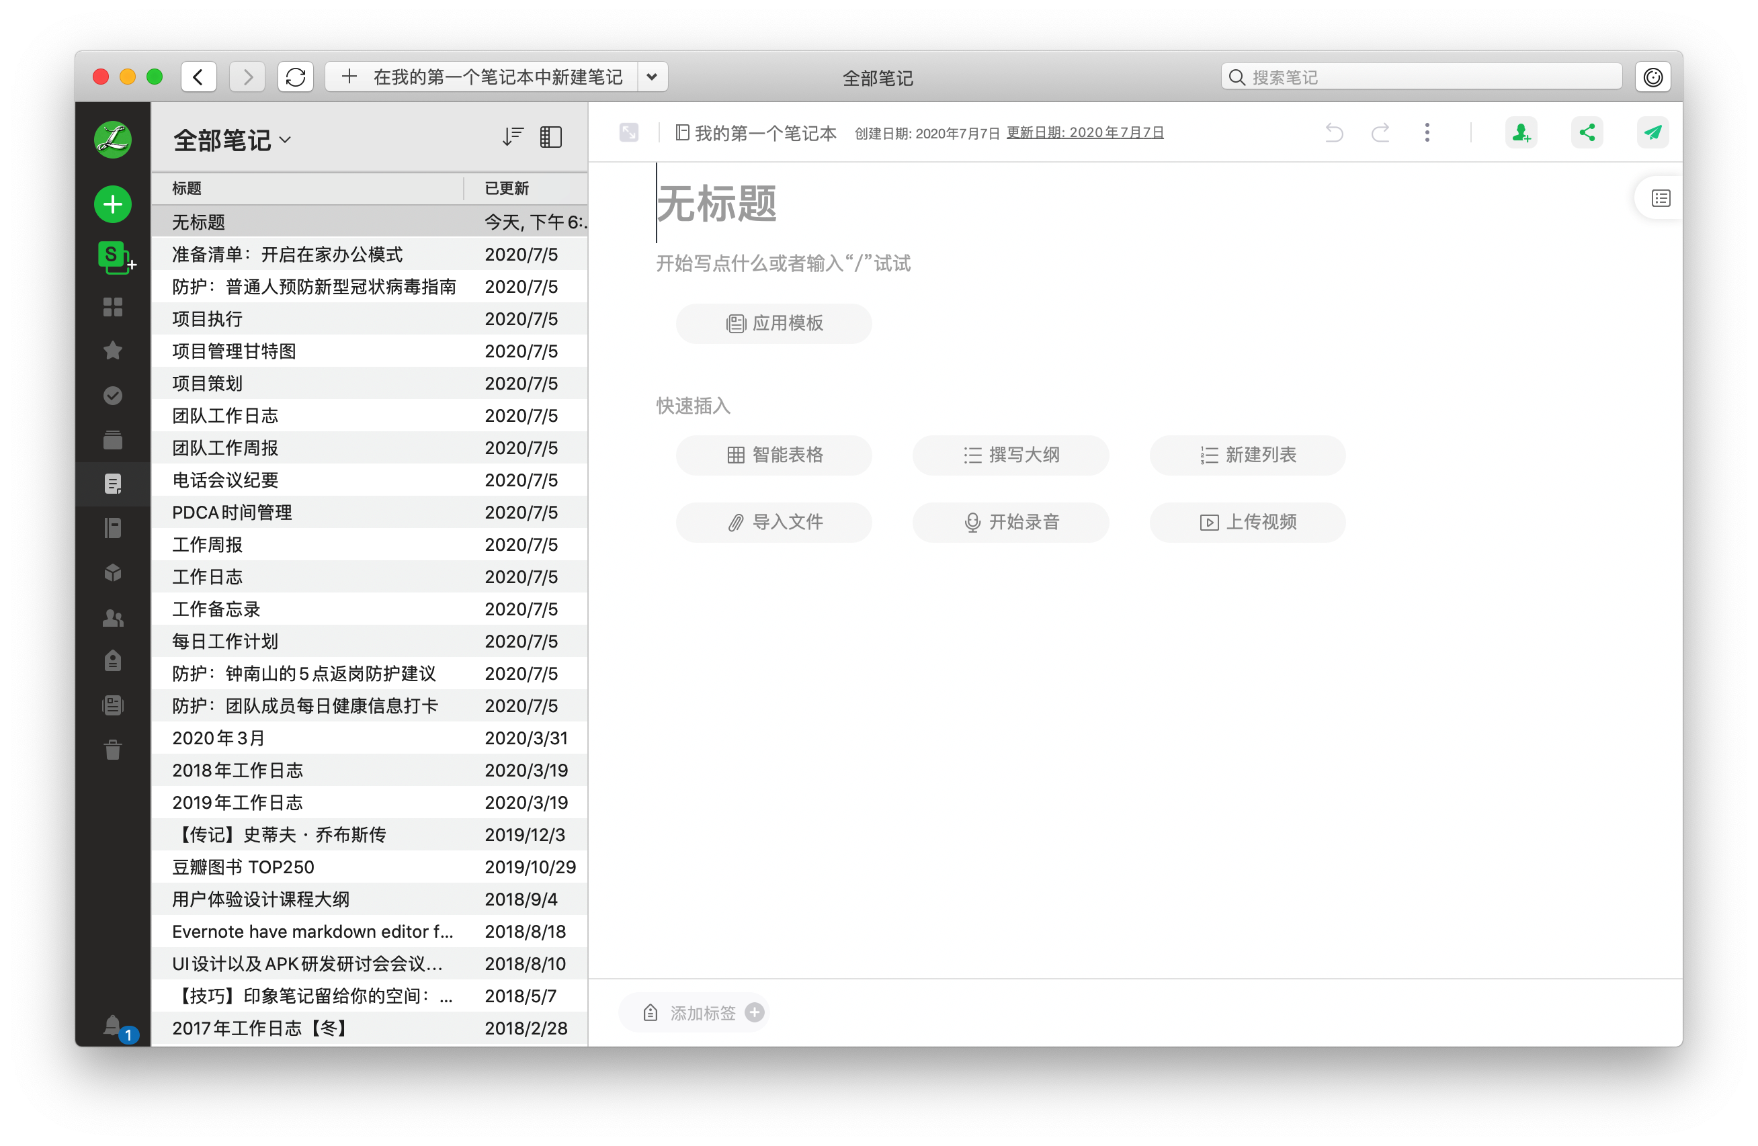
Task: Click 在我的第一个笔记本中新建笔记 button
Action: [x=482, y=77]
